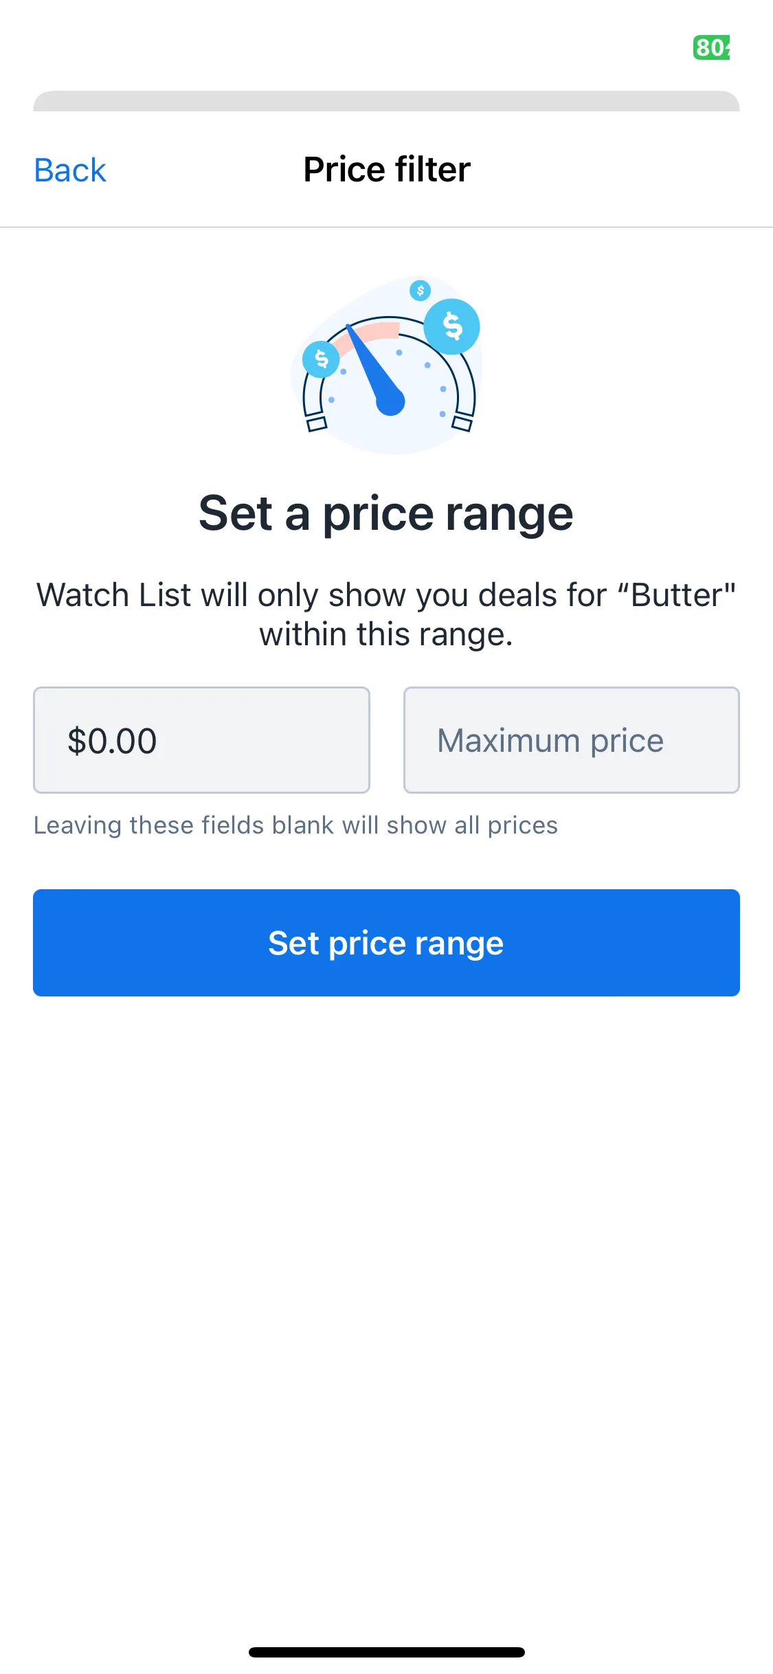Click the large dollar coin icon
Screen dimensions: 773x1674
pos(451,326)
